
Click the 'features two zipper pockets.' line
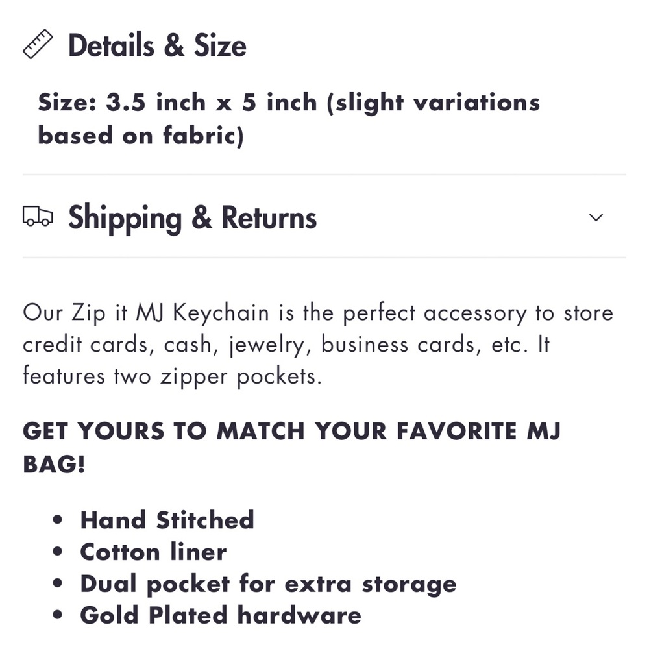click(x=172, y=376)
